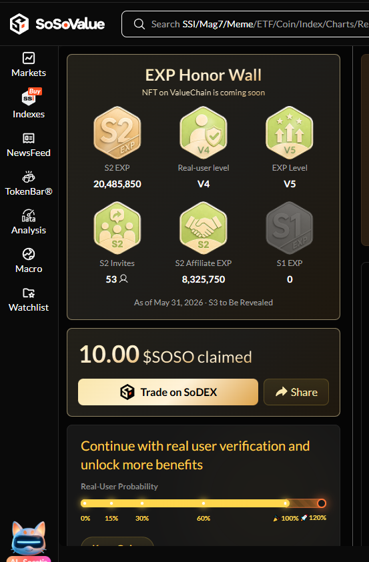This screenshot has width=369, height=562.
Task: Click the Real-User Probability label
Action: [x=119, y=487]
